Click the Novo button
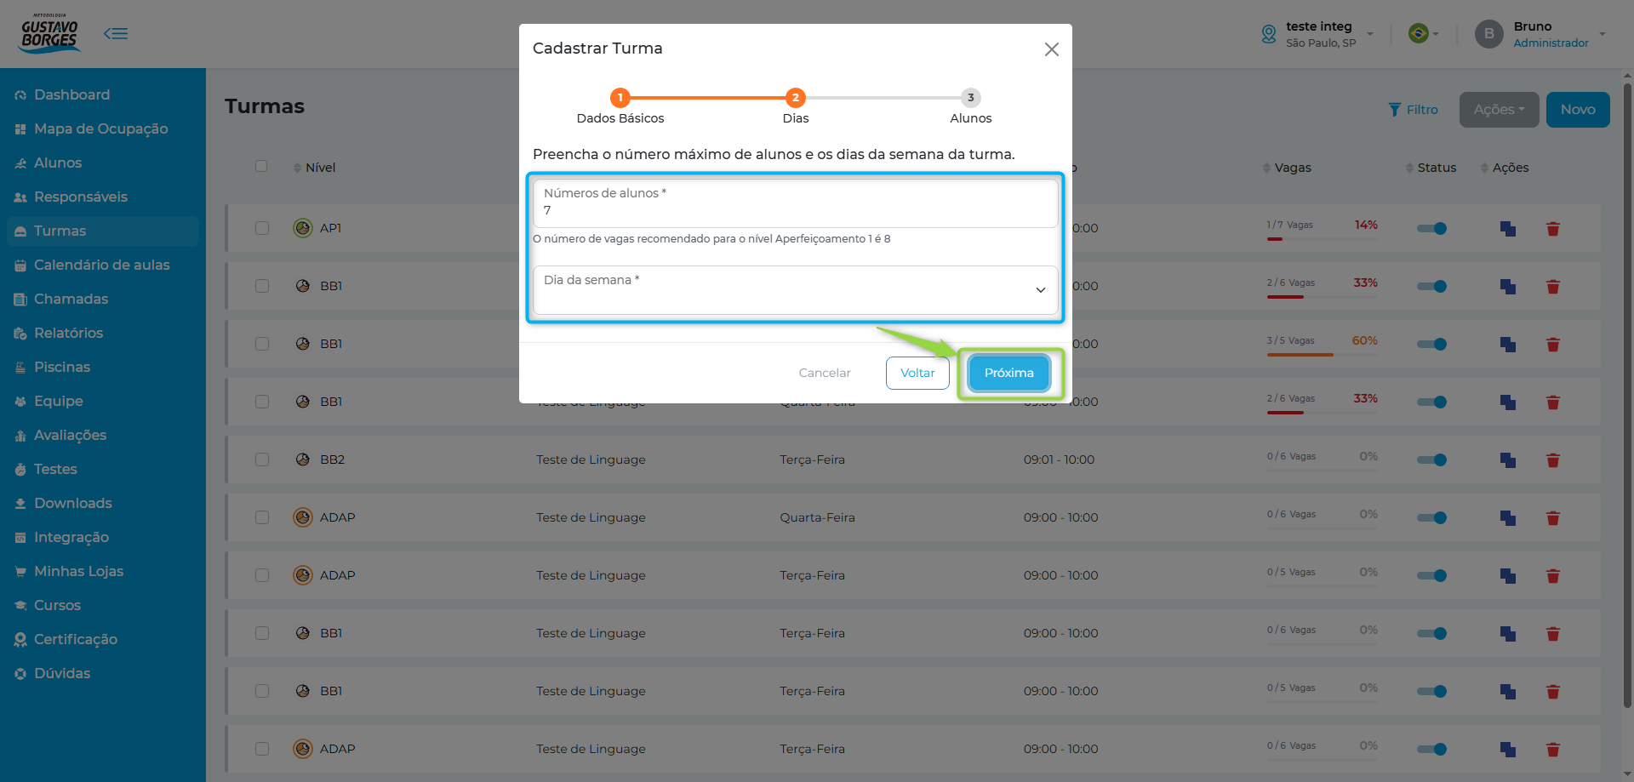 point(1578,110)
